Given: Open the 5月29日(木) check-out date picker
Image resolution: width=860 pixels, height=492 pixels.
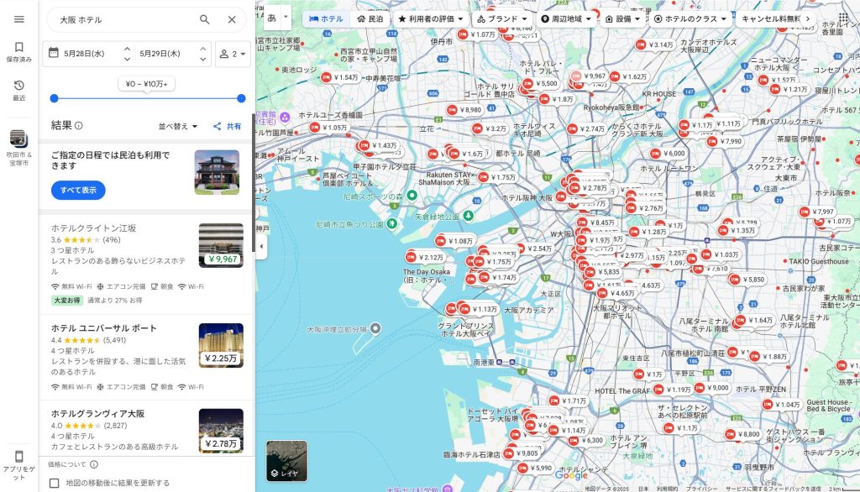Looking at the screenshot, I should coord(160,54).
